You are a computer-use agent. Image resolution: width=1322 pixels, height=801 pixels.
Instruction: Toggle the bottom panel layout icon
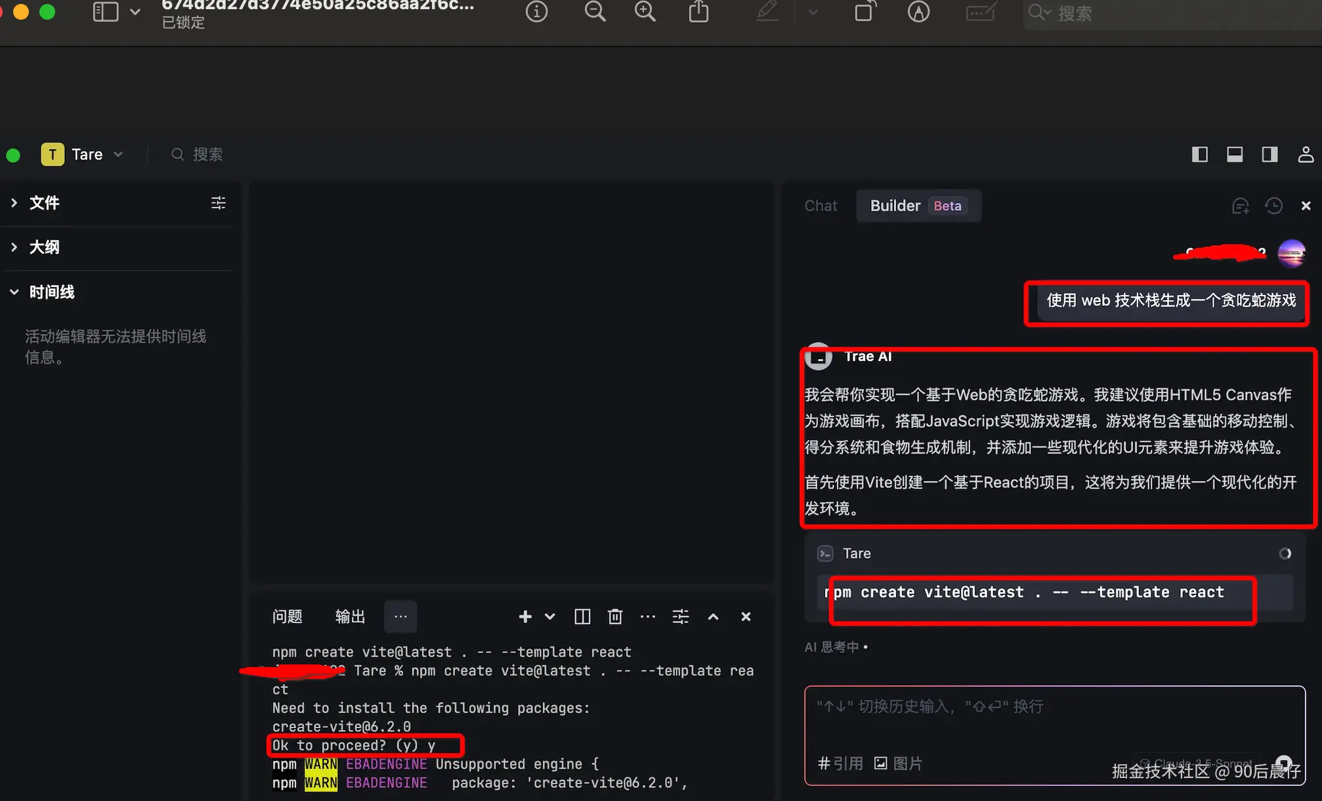(1235, 154)
